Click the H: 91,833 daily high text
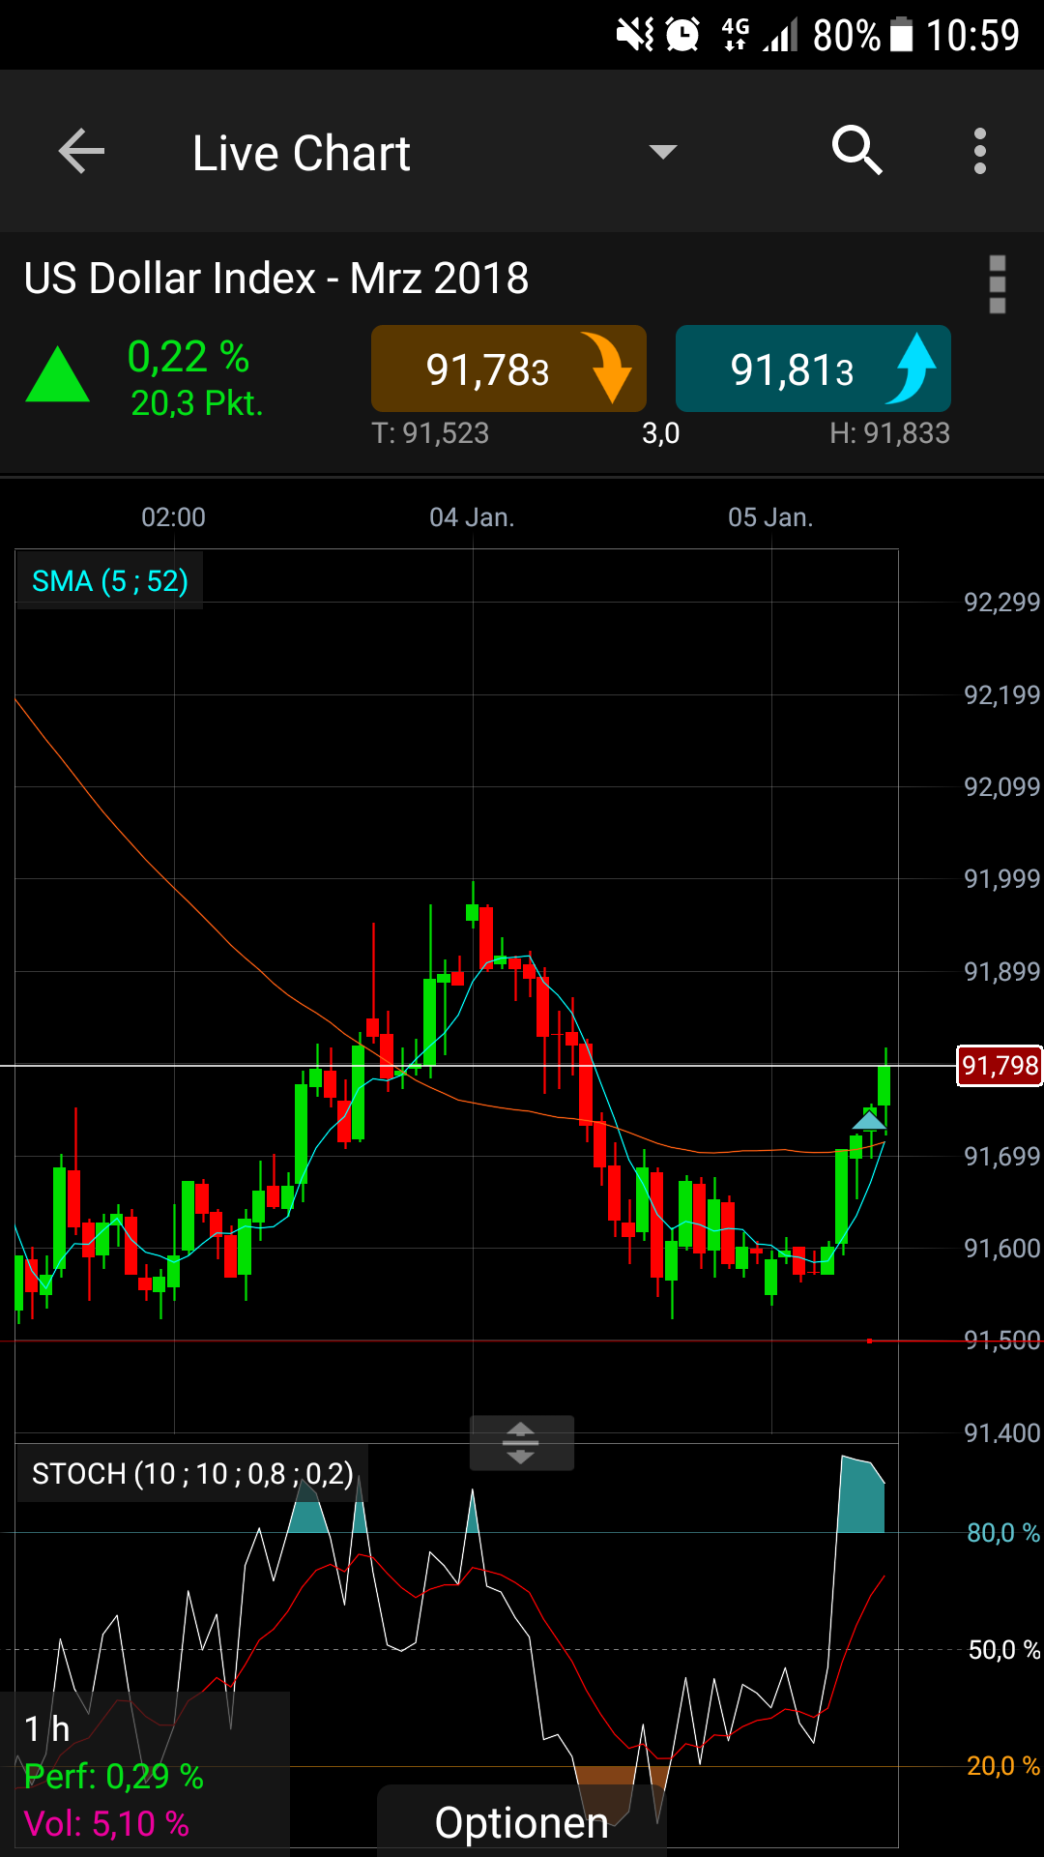Viewport: 1044px width, 1857px height. (x=890, y=433)
